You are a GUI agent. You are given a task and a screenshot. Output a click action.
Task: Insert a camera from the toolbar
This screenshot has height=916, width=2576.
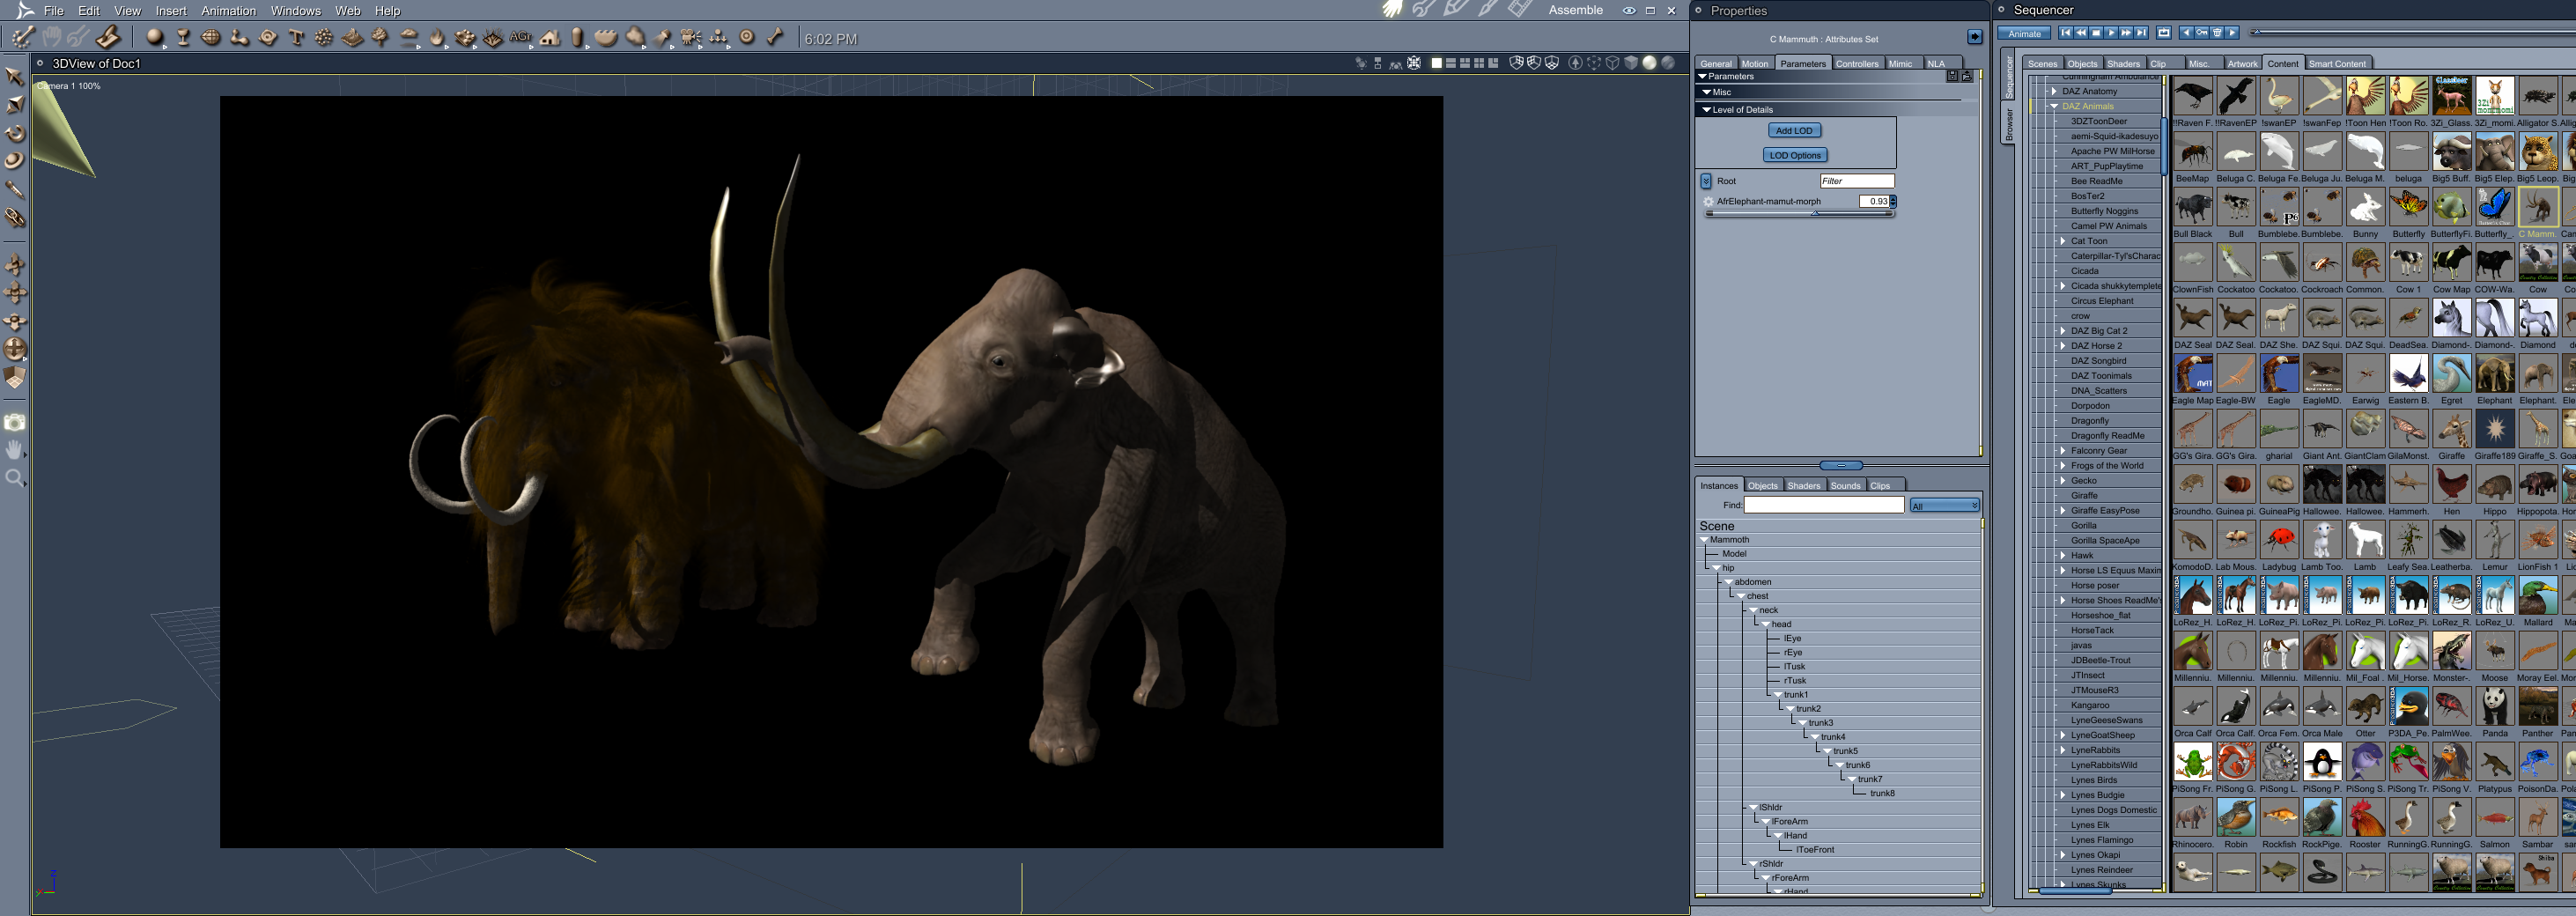(691, 38)
